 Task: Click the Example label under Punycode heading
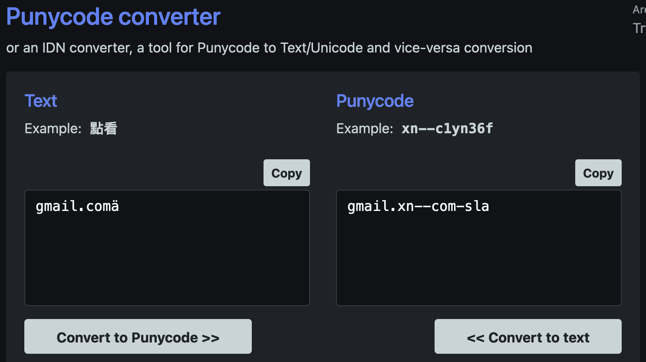click(365, 128)
